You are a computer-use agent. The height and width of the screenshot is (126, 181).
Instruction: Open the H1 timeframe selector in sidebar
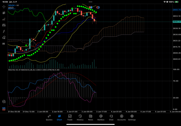point(4,44)
